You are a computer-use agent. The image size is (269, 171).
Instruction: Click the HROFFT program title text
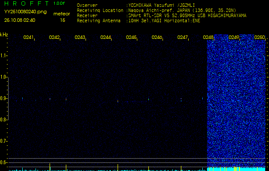pyautogui.click(x=21, y=3)
